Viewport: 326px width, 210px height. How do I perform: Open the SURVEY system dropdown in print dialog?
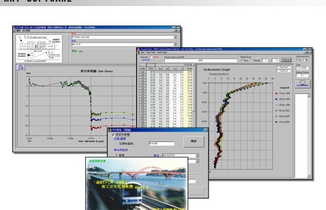pos(197,155)
